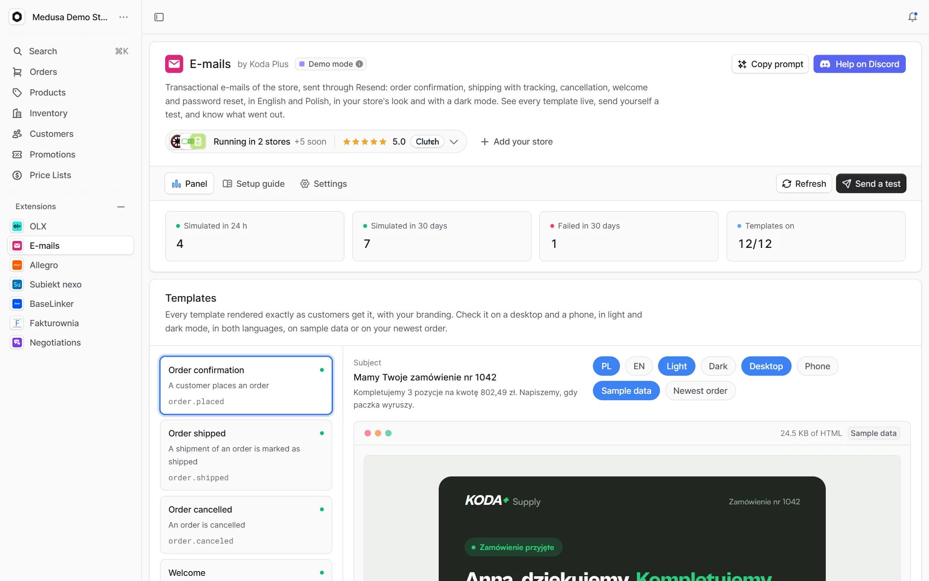Open the Negotiations extension icon

(17, 343)
